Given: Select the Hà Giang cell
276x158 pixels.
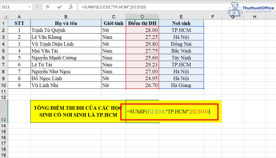Looking at the screenshot, I should click(181, 85).
